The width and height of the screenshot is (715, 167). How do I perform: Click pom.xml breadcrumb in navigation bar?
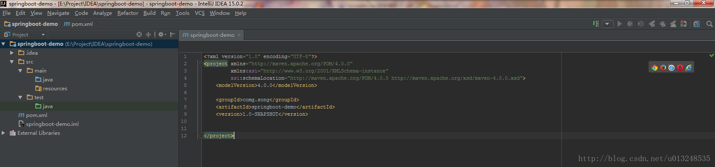pos(78,24)
